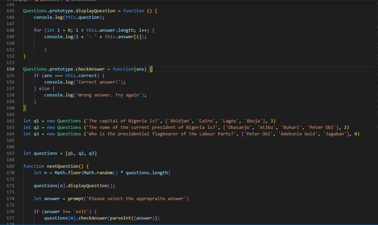Viewport: 378px width, 225px height.
Task: Click the 'Cairo' answer string
Action: [x=206, y=121]
